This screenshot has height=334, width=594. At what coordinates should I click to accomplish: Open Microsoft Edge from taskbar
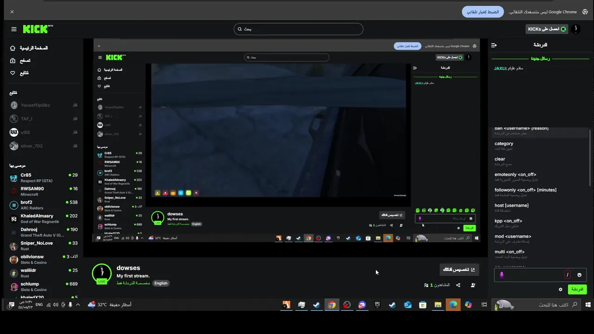click(x=453, y=305)
